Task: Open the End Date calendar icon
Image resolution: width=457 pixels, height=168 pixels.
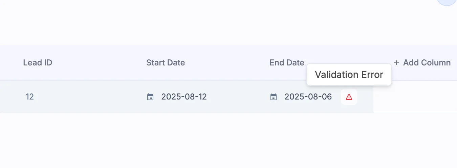Action: (274, 97)
